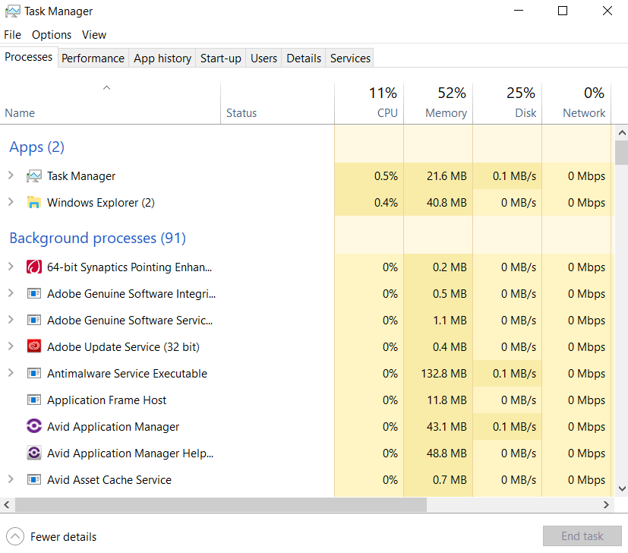
Task: Expand the Avid Asset Cache Service row
Action: coord(11,479)
